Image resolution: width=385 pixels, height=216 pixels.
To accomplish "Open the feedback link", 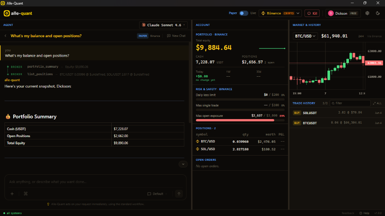I will click(x=348, y=213).
